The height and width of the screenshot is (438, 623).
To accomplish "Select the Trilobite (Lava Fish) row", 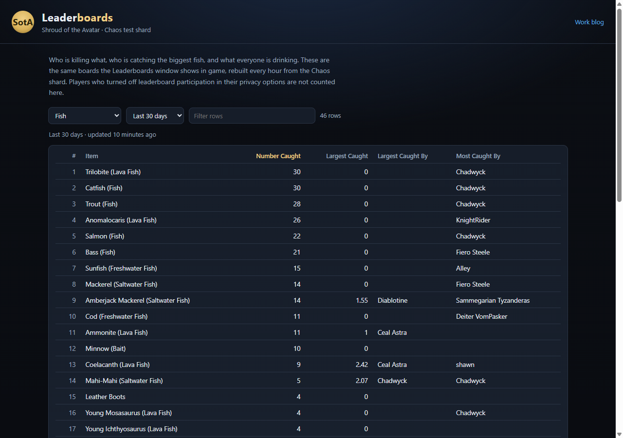I will pyautogui.click(x=308, y=172).
